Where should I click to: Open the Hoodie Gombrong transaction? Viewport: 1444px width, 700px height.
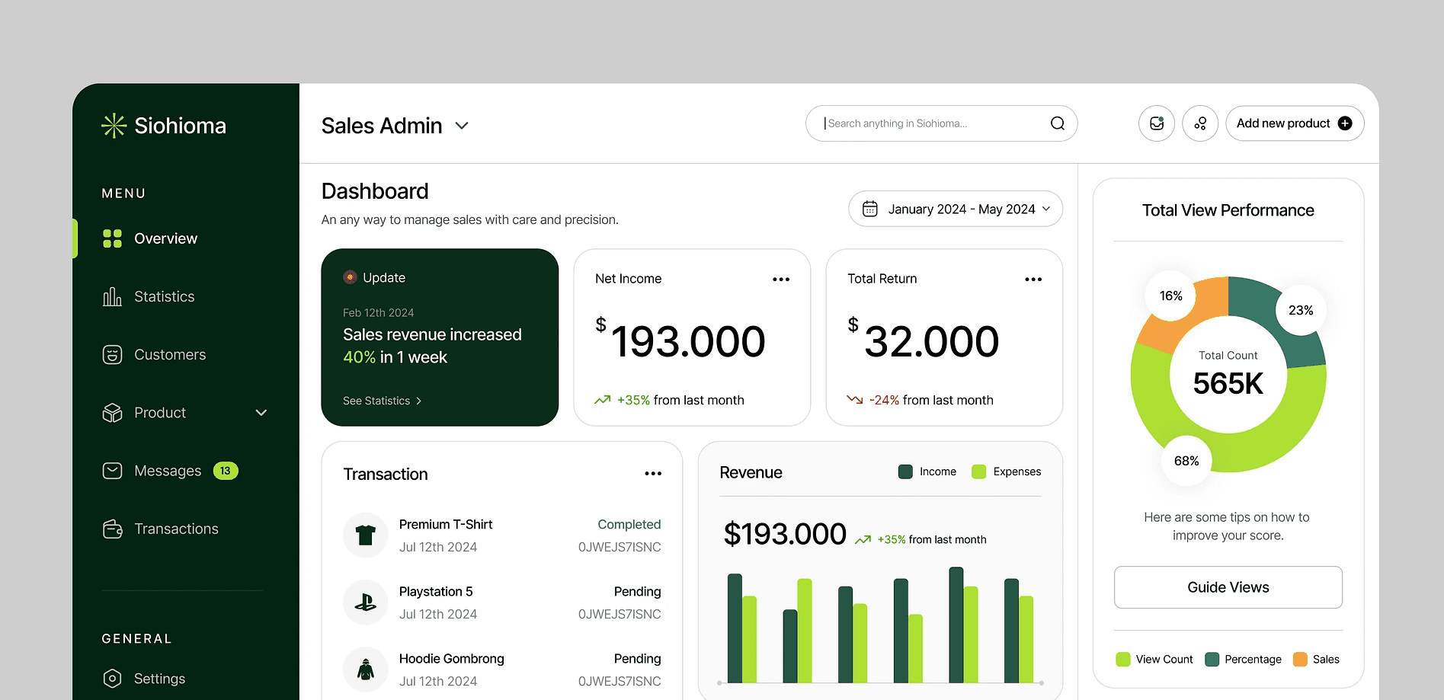pos(502,670)
